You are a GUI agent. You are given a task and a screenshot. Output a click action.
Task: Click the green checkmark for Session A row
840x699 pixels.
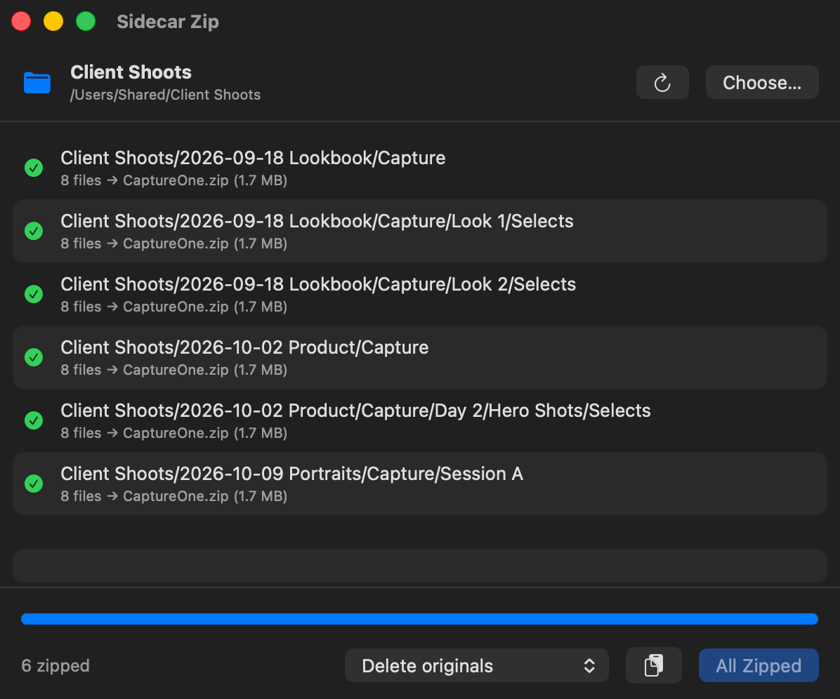coord(34,484)
